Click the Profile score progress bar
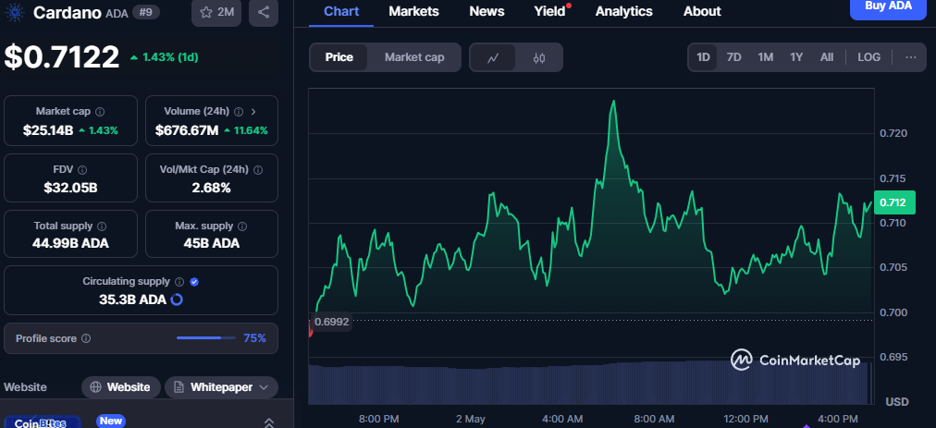The image size is (936, 428). (x=206, y=338)
